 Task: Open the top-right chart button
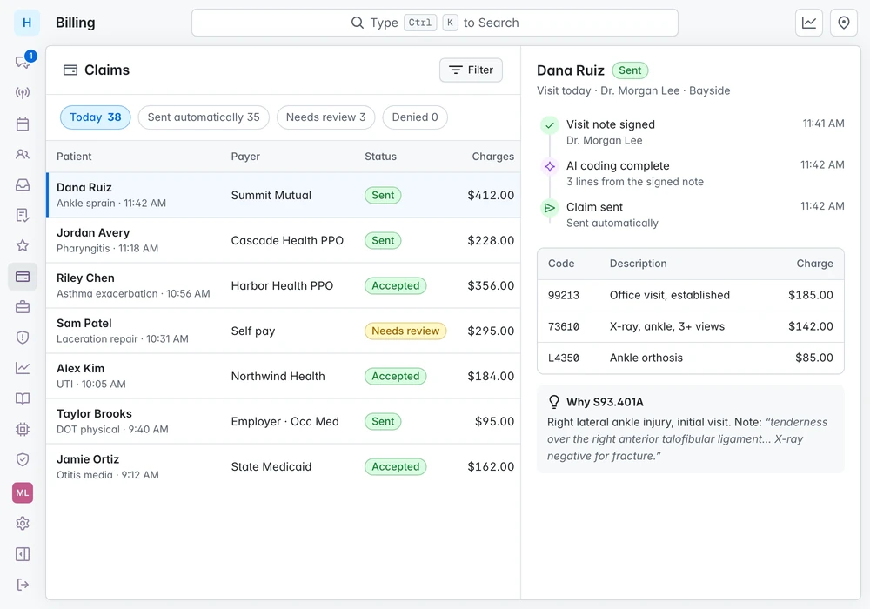click(x=809, y=23)
